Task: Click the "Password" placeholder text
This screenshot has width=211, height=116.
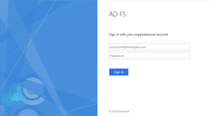Action: point(117,56)
